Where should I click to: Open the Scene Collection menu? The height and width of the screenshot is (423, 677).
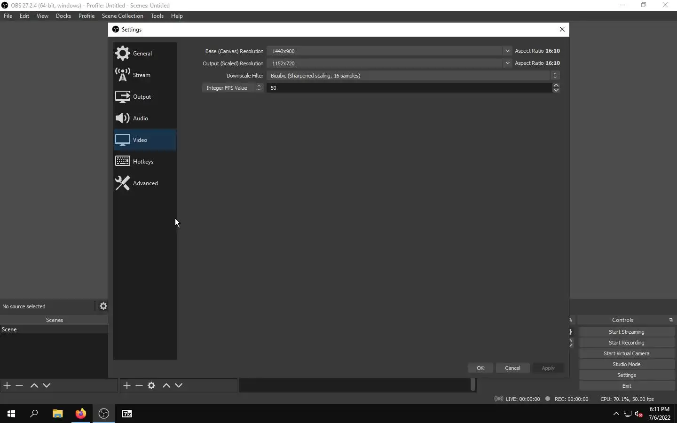tap(122, 16)
